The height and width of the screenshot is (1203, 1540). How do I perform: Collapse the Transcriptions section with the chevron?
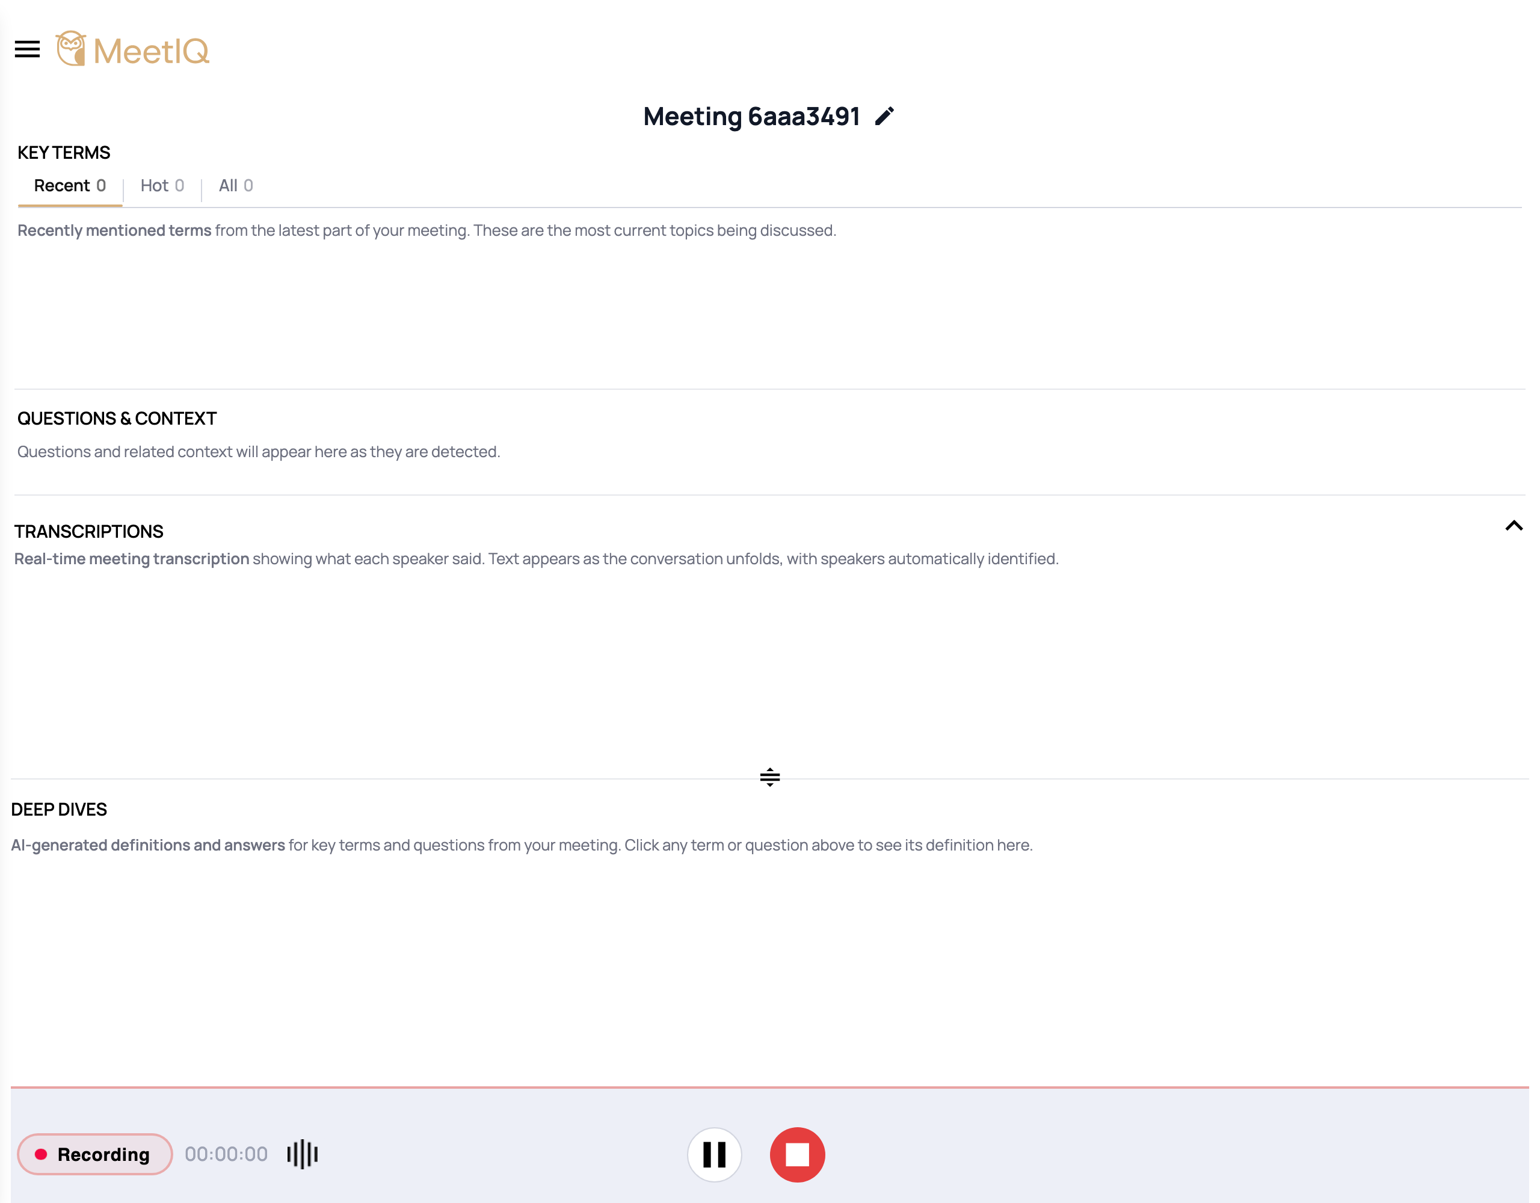click(1513, 526)
